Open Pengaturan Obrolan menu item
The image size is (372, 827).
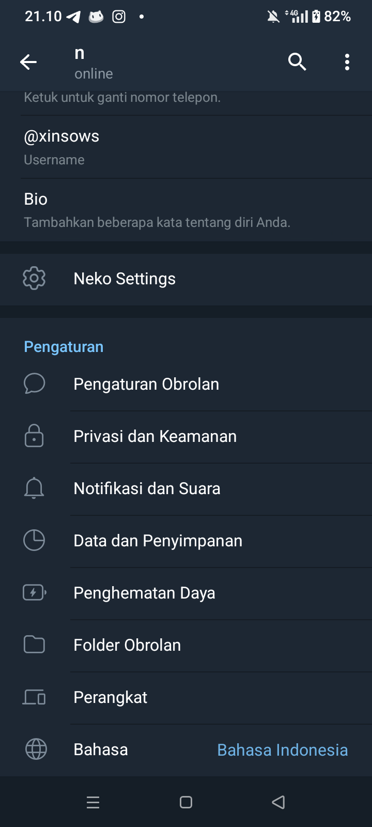tap(146, 385)
